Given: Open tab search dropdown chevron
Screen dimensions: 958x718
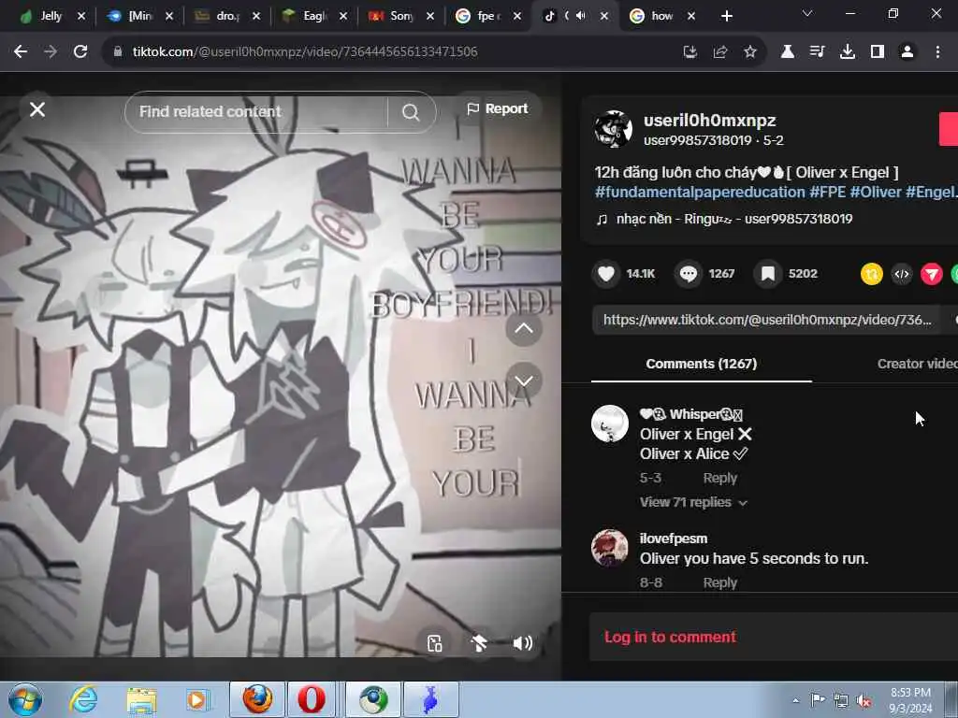Looking at the screenshot, I should (x=807, y=13).
